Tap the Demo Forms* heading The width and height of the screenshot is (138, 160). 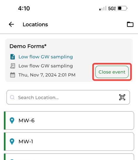(x=28, y=46)
